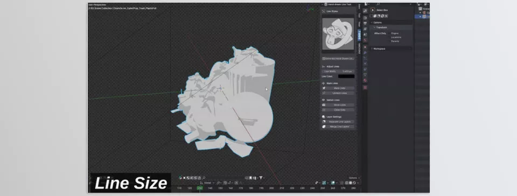Adjust the Line Width field
Screen dimensions: 517x196
click(338, 72)
